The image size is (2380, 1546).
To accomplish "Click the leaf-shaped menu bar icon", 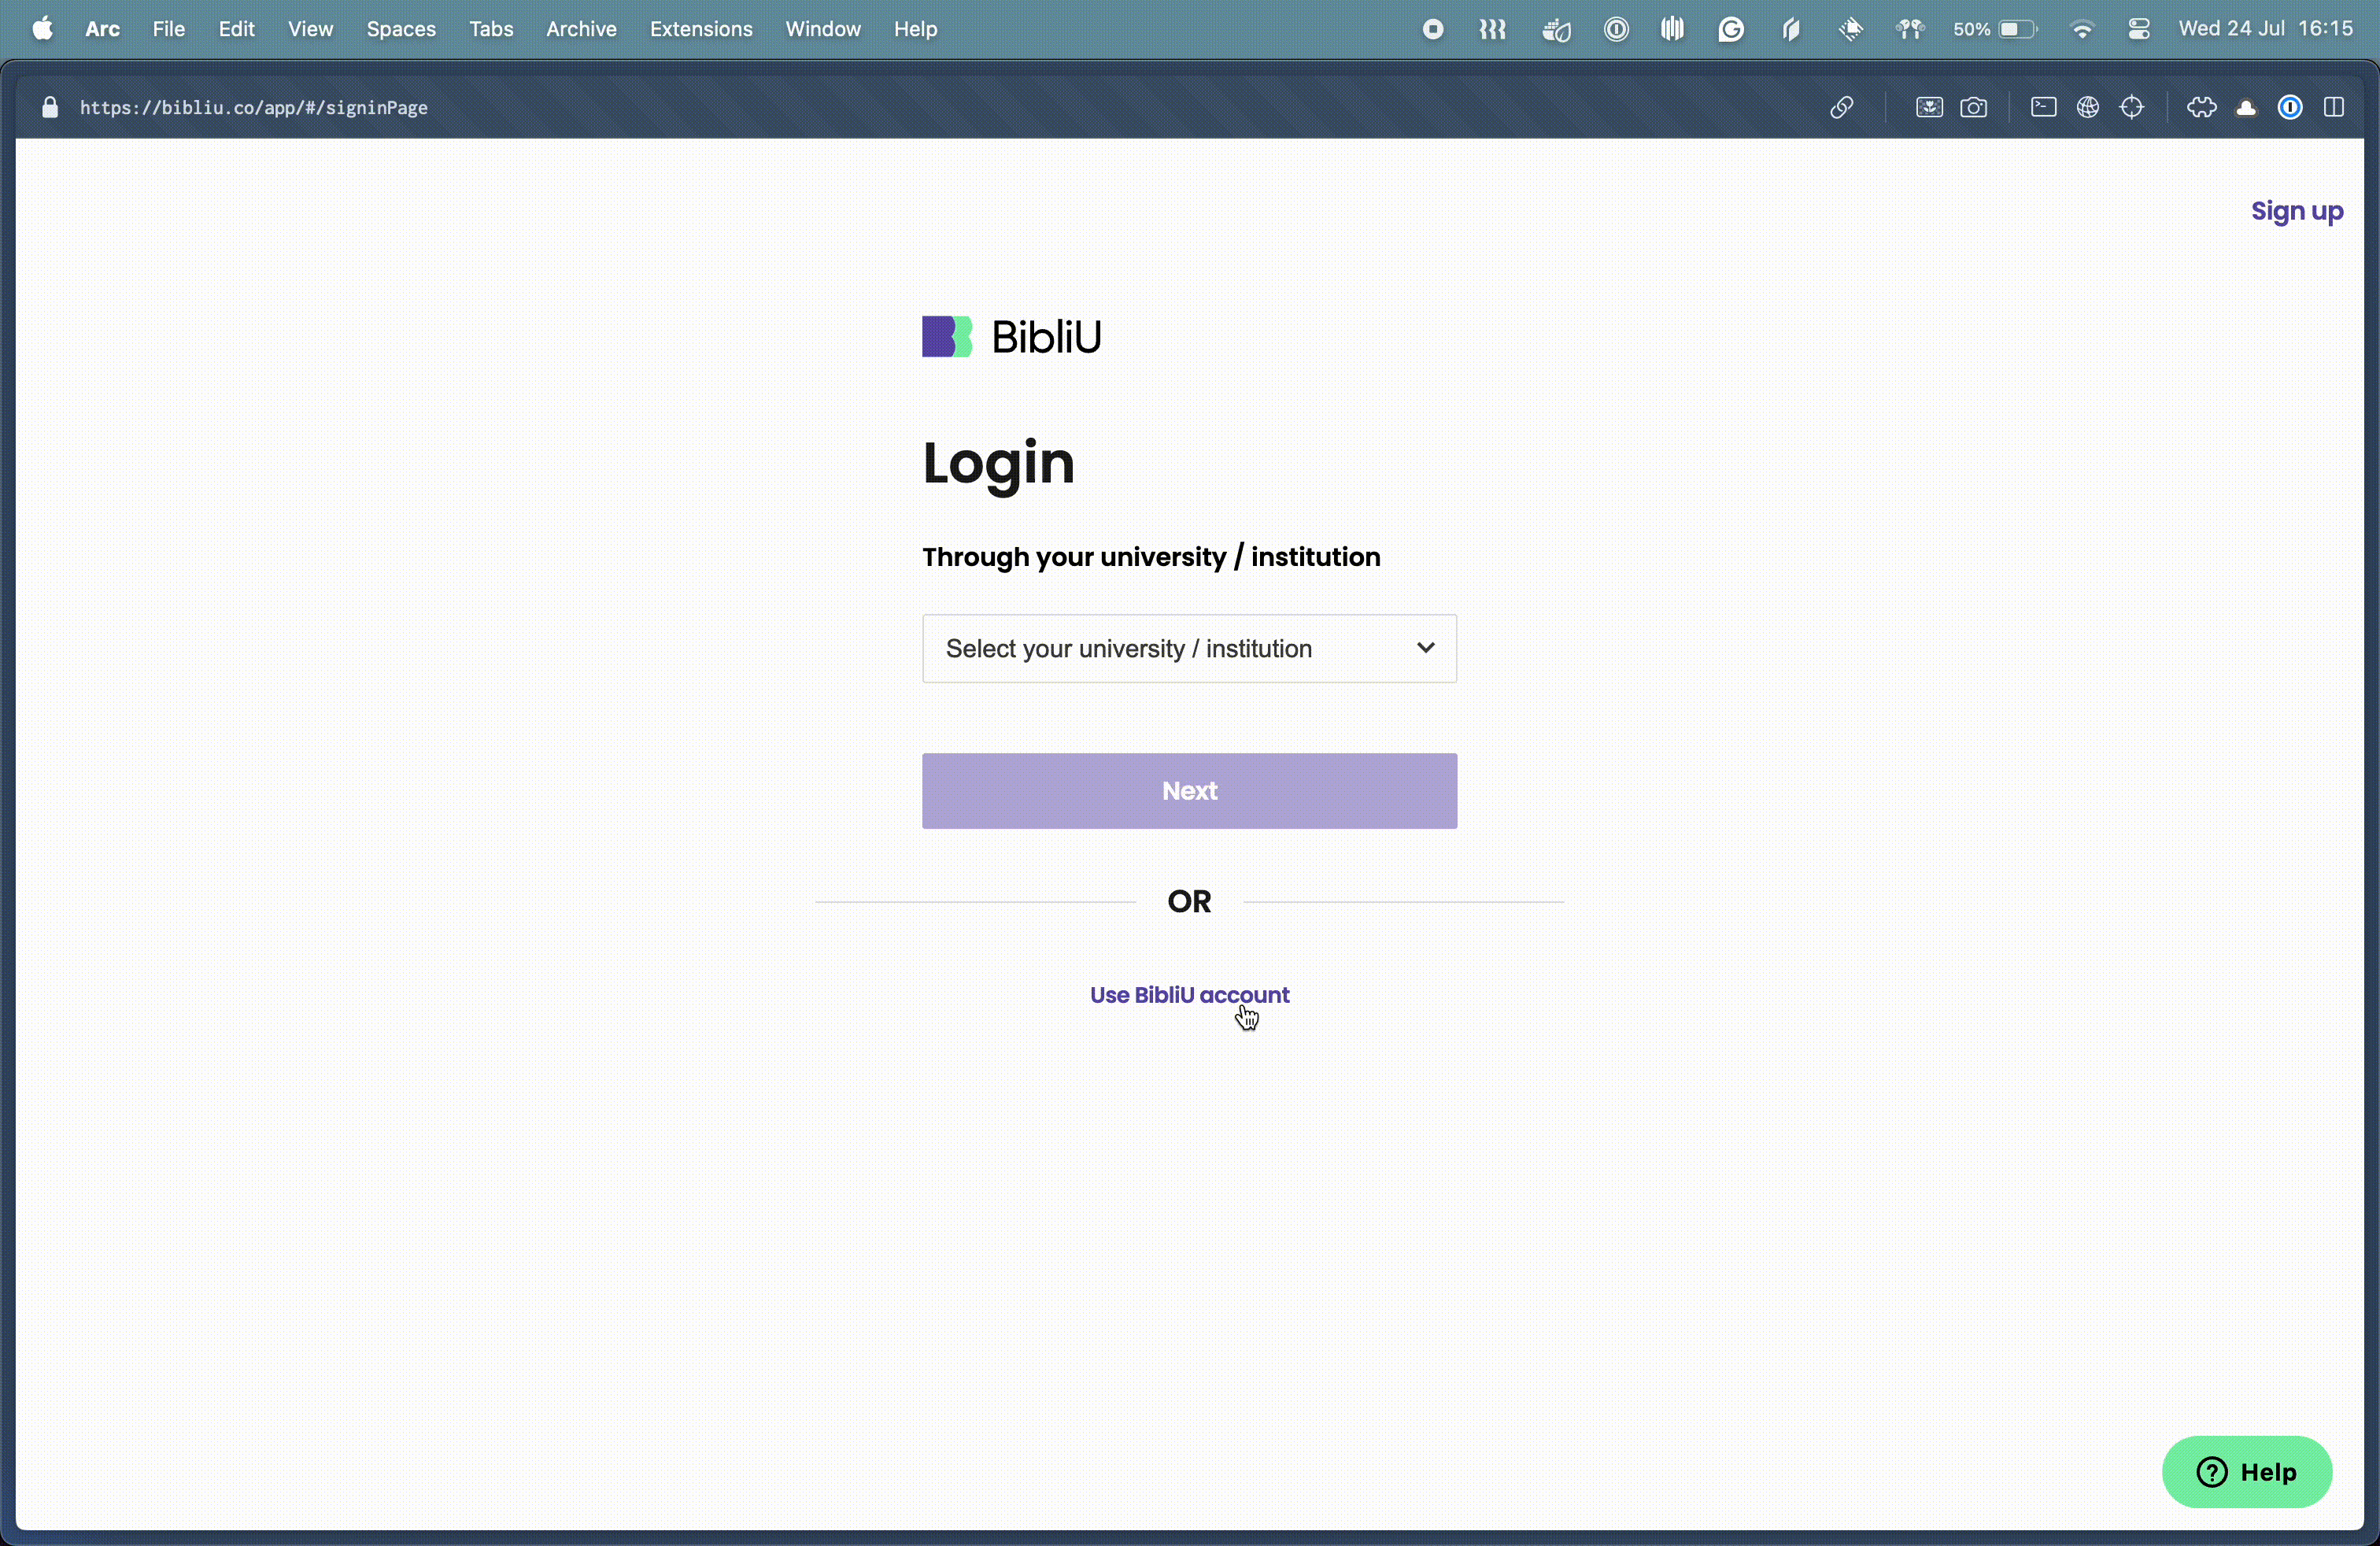I will [x=1790, y=29].
